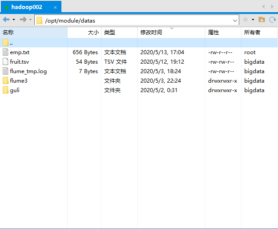Image resolution: width=278 pixels, height=229 pixels.
Task: Click the '7 Bytes' size cell
Action: pos(88,71)
